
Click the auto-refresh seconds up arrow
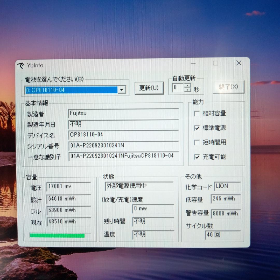pyautogui.click(x=187, y=86)
